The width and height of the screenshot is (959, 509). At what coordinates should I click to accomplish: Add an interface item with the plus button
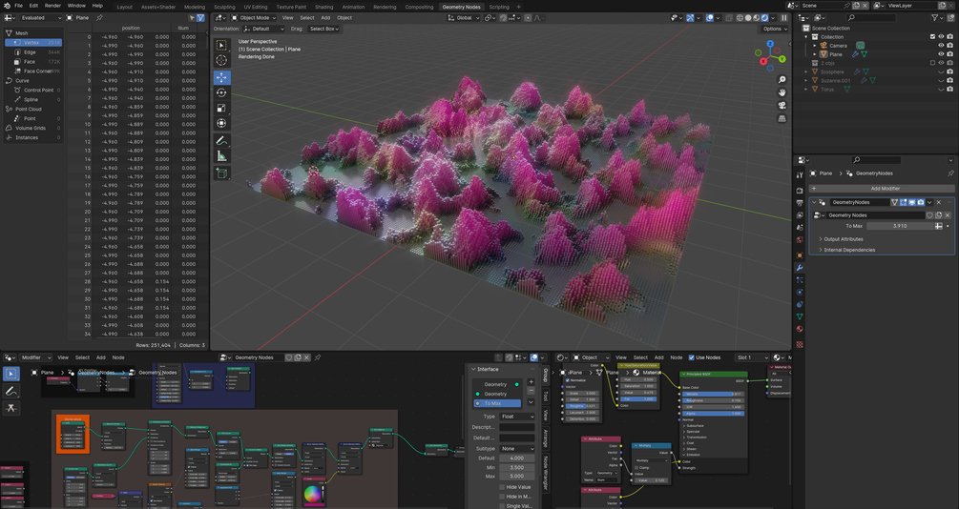(531, 382)
